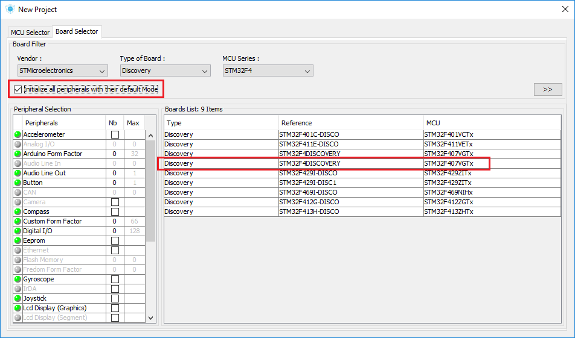The width and height of the screenshot is (575, 338).
Task: Select the Board Selector tab
Action: point(77,32)
